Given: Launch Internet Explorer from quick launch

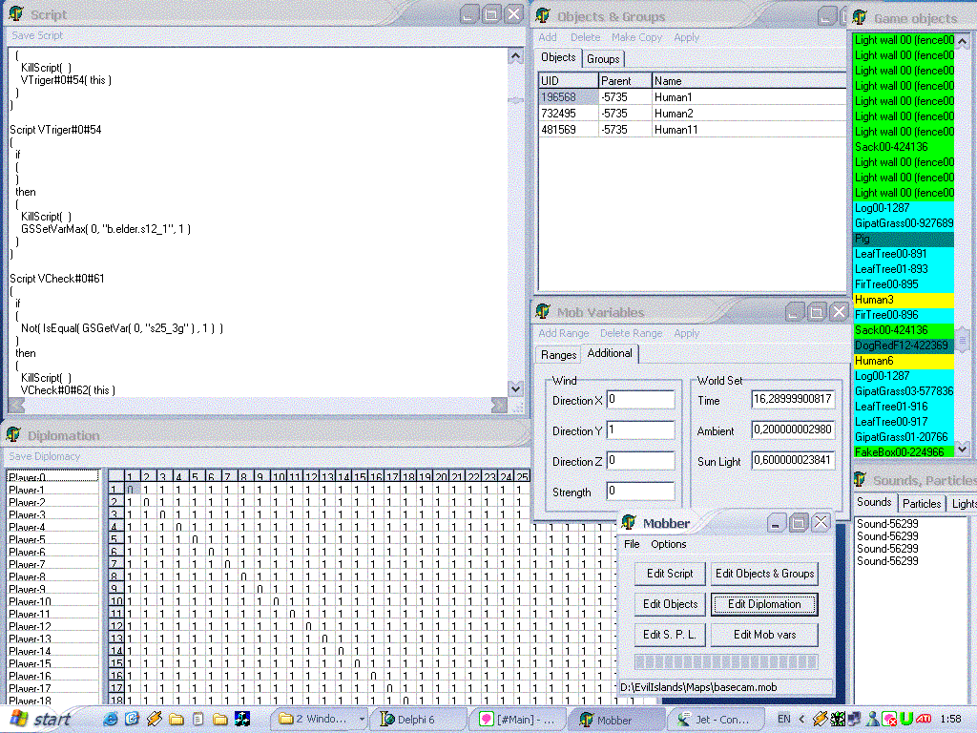Looking at the screenshot, I should coord(112,719).
